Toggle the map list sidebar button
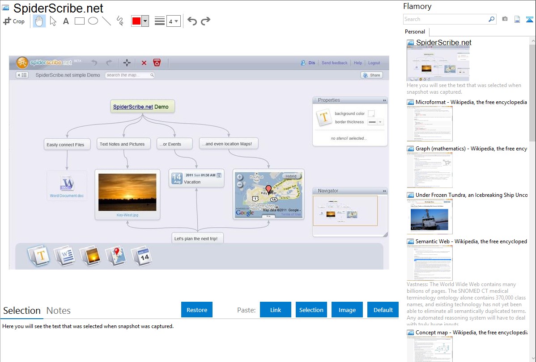The height and width of the screenshot is (362, 536). coord(22,75)
